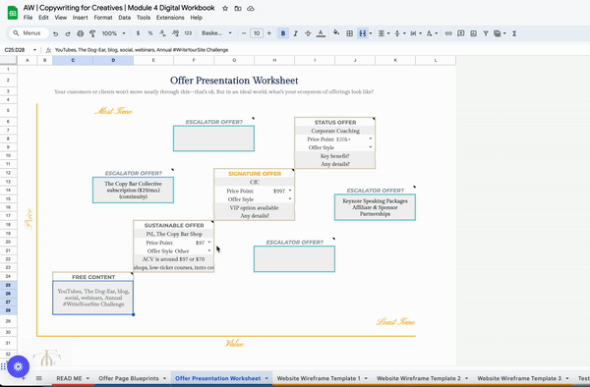Click the Print icon
This screenshot has height=387, width=590.
click(x=81, y=33)
